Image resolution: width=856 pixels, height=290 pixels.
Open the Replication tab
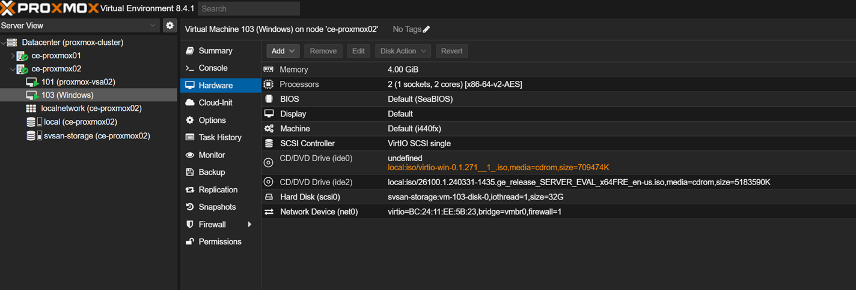(x=221, y=189)
